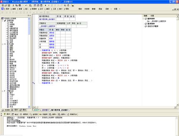The height and width of the screenshot is (136, 179).
Task: Collapse the 变量循环首 code block marker
Action: pos(40,50)
